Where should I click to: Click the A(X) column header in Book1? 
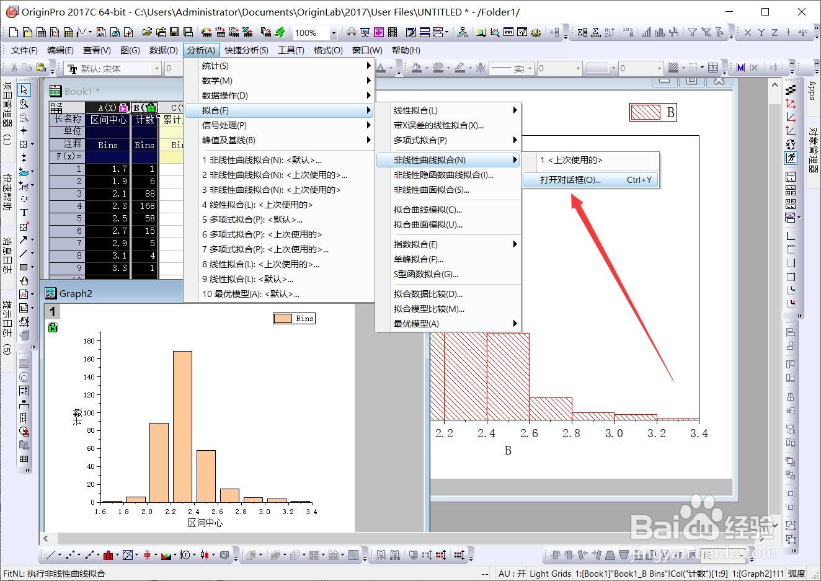tap(108, 108)
